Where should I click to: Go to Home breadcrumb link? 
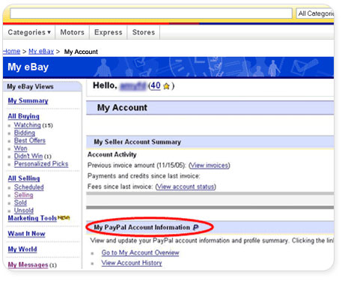click(11, 51)
